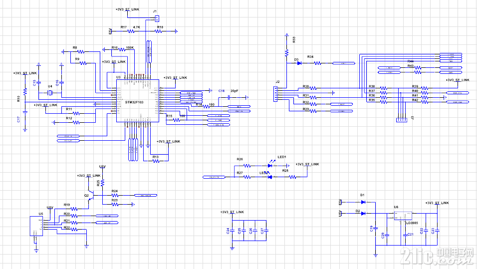Select resistor R13 below the MCU

pyautogui.click(x=156, y=161)
